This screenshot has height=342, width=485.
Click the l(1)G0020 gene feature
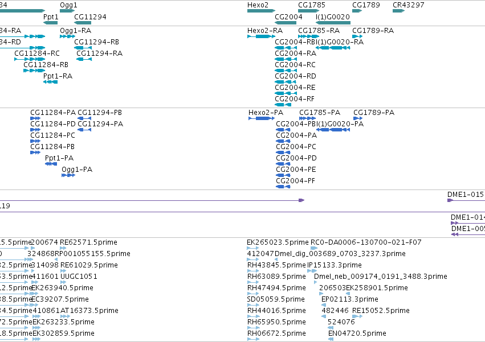coord(333,23)
